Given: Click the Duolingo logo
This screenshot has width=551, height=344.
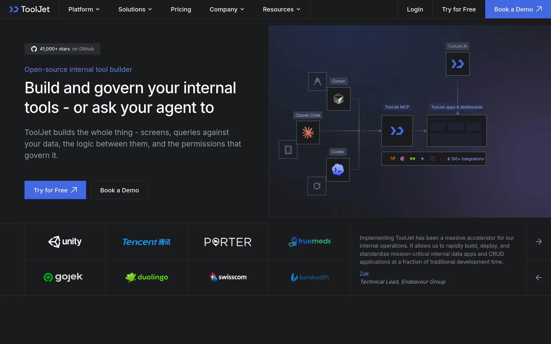Looking at the screenshot, I should point(146,277).
